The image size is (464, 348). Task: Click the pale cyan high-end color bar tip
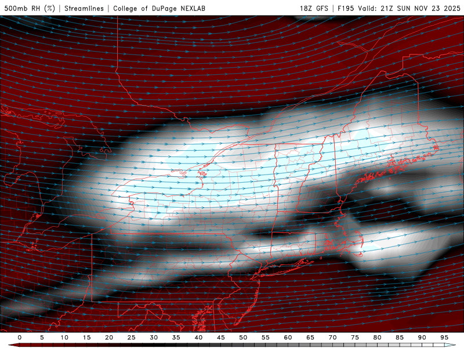[451, 345]
